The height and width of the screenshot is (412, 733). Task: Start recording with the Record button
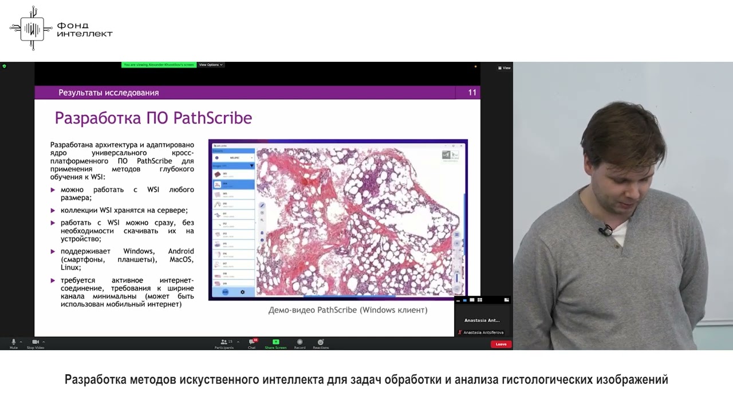click(x=299, y=343)
